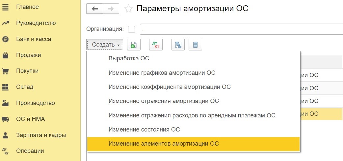This screenshot has width=343, height=161.
Task: Open the Зарплата и кадры section
Action: point(41,135)
